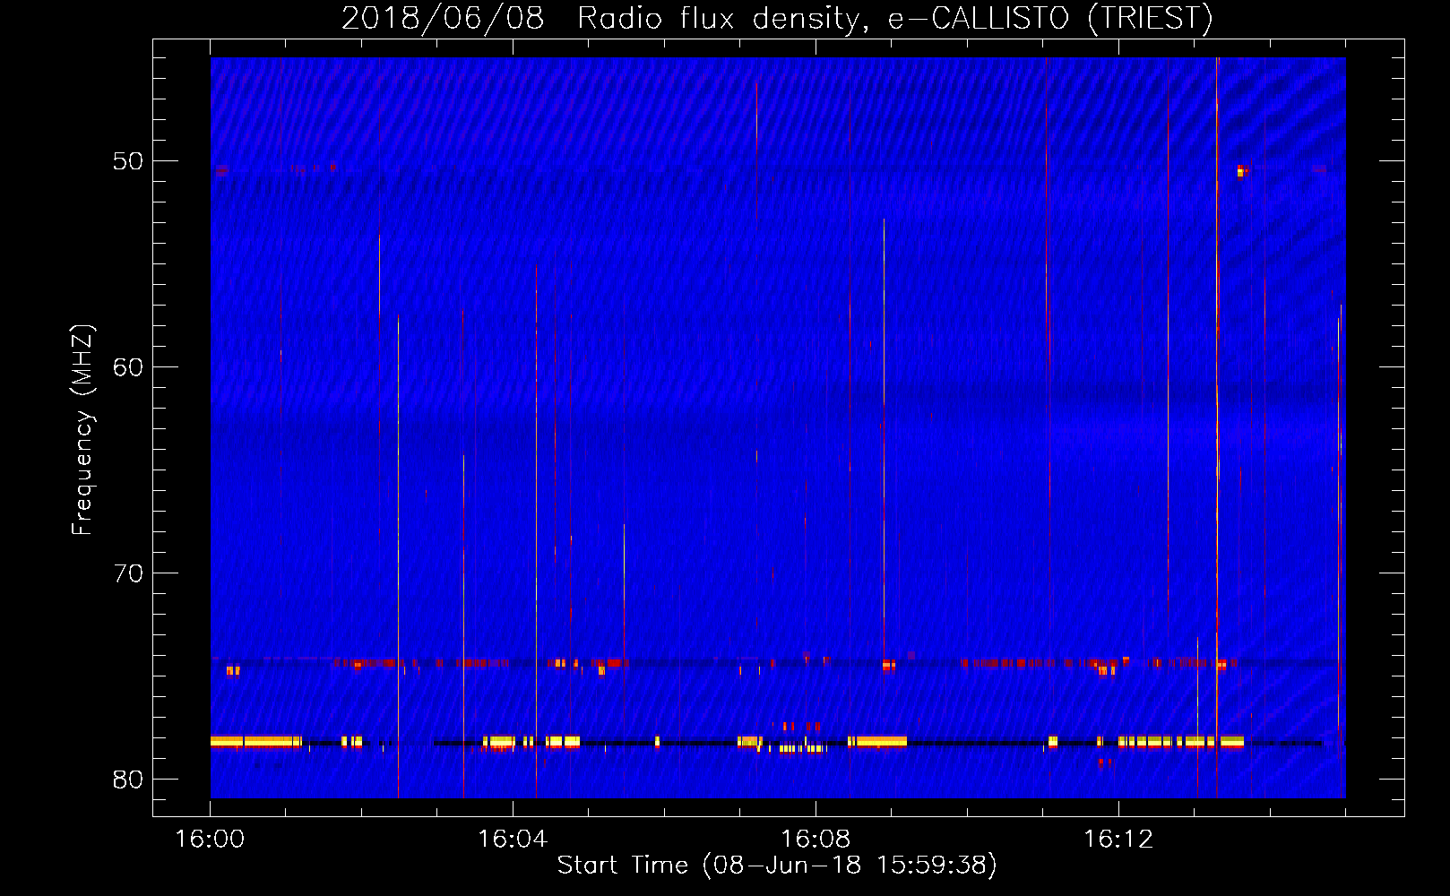This screenshot has height=896, width=1450.
Task: Click the '60' frequency tick label
Action: click(128, 367)
